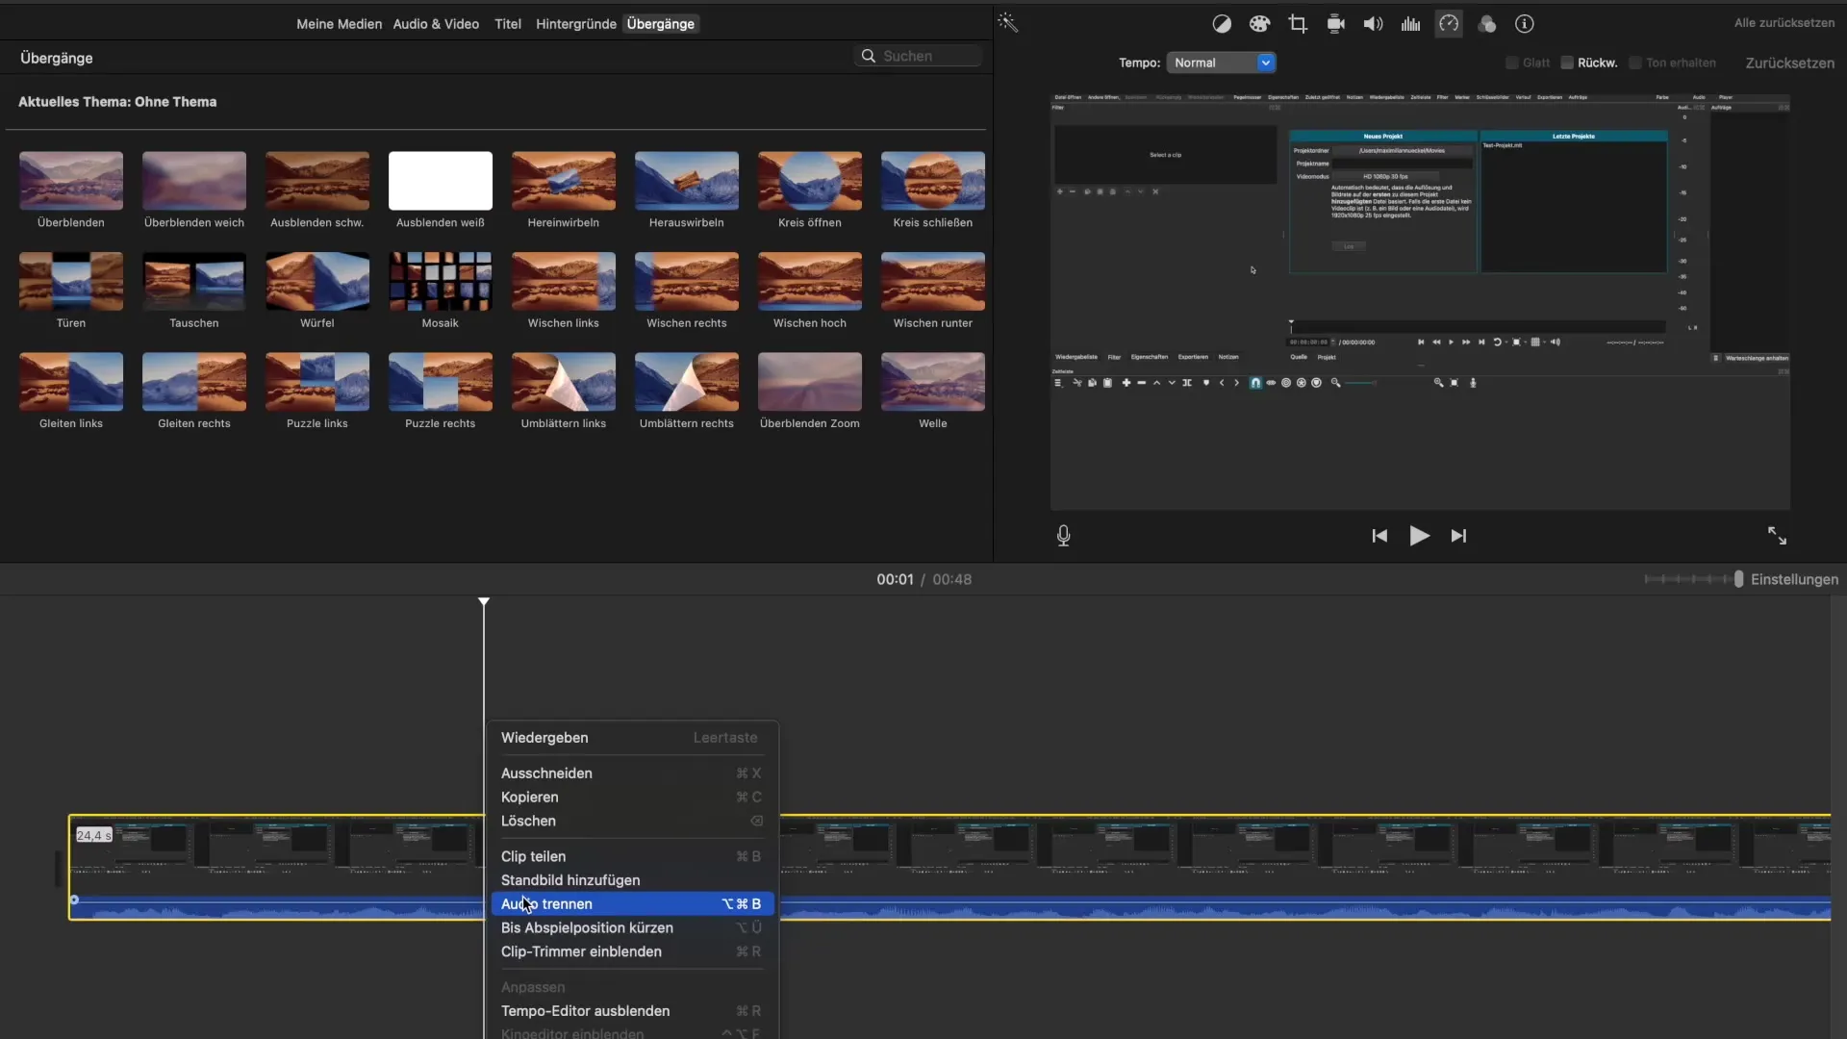The image size is (1847, 1039).
Task: Select the Überblenden transition thumbnail
Action: click(71, 180)
